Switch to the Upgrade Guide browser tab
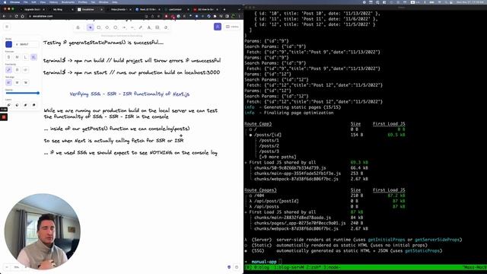The image size is (487, 274). (33, 9)
